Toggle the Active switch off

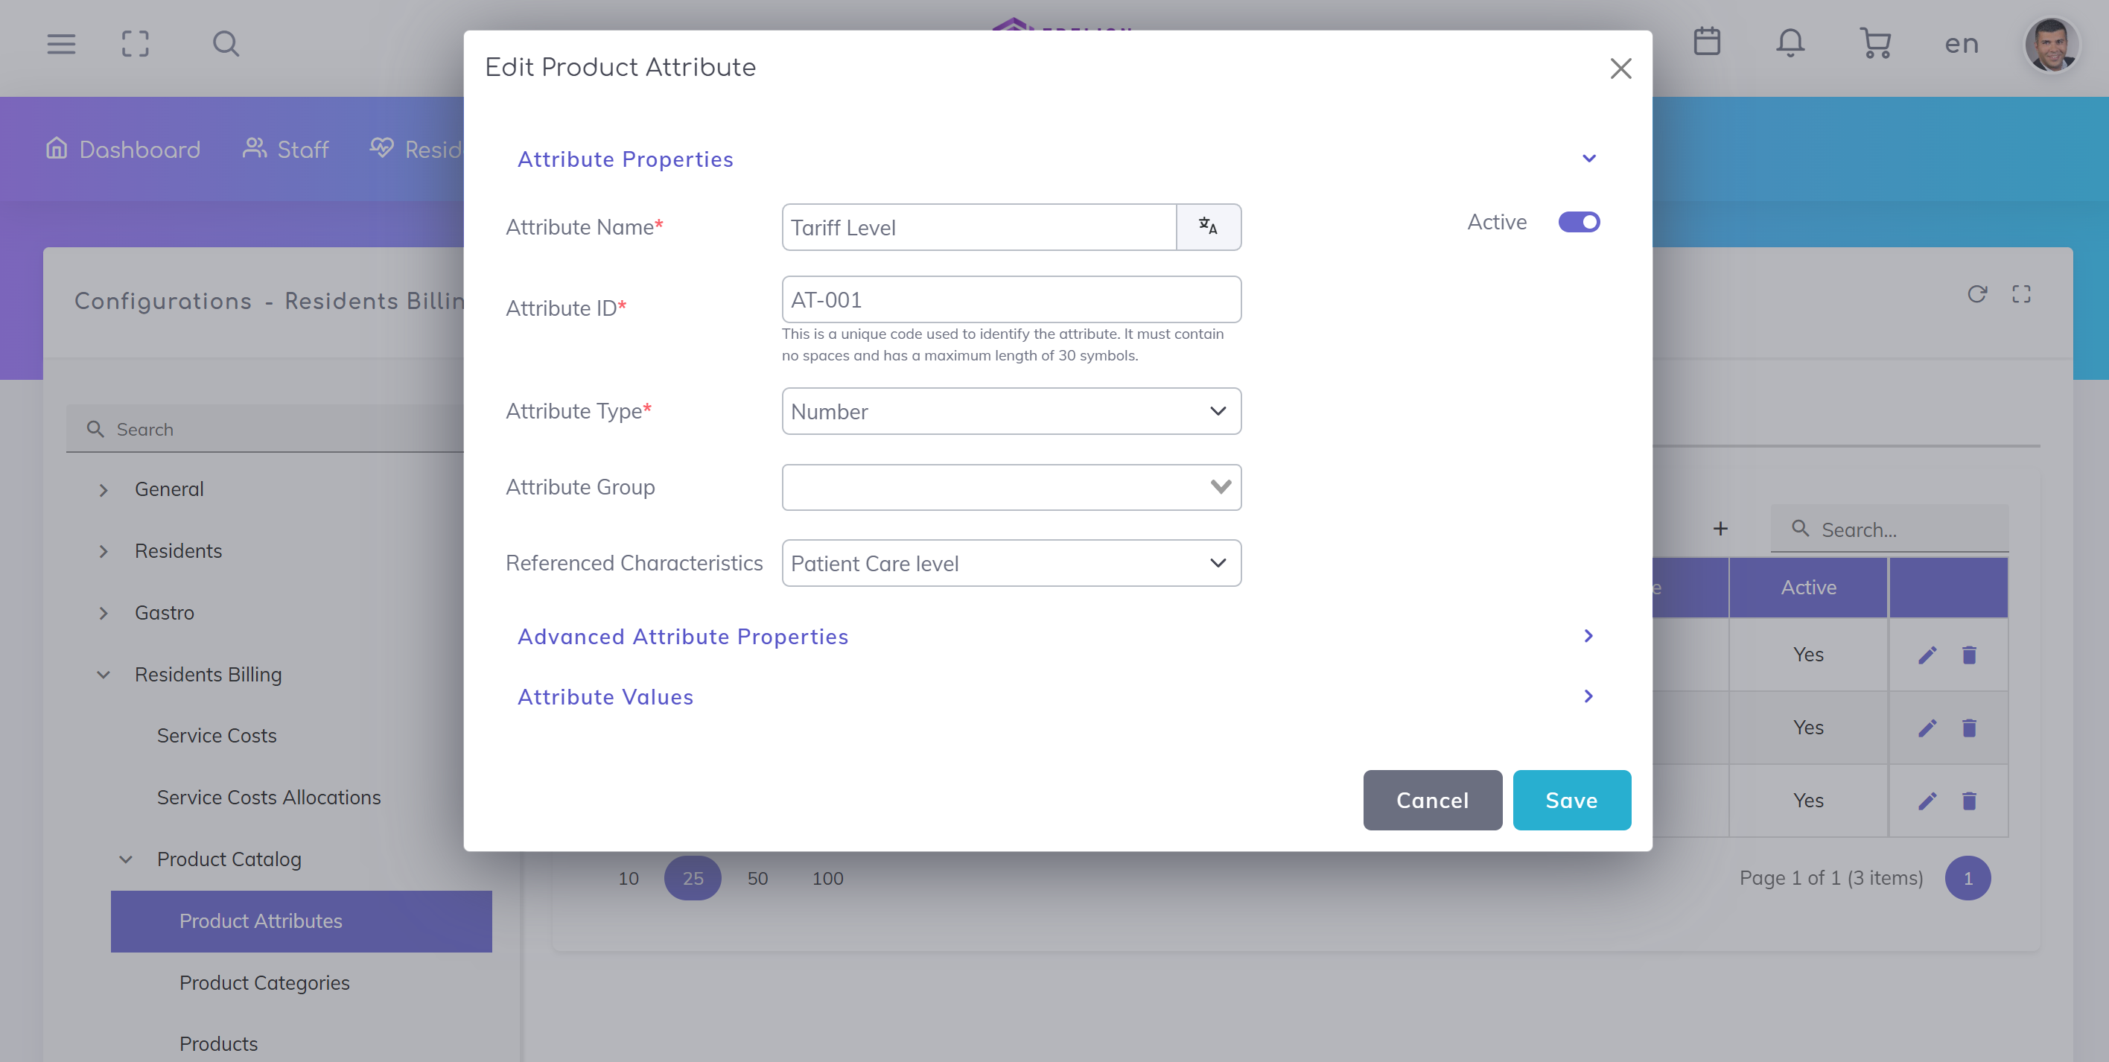click(x=1579, y=222)
